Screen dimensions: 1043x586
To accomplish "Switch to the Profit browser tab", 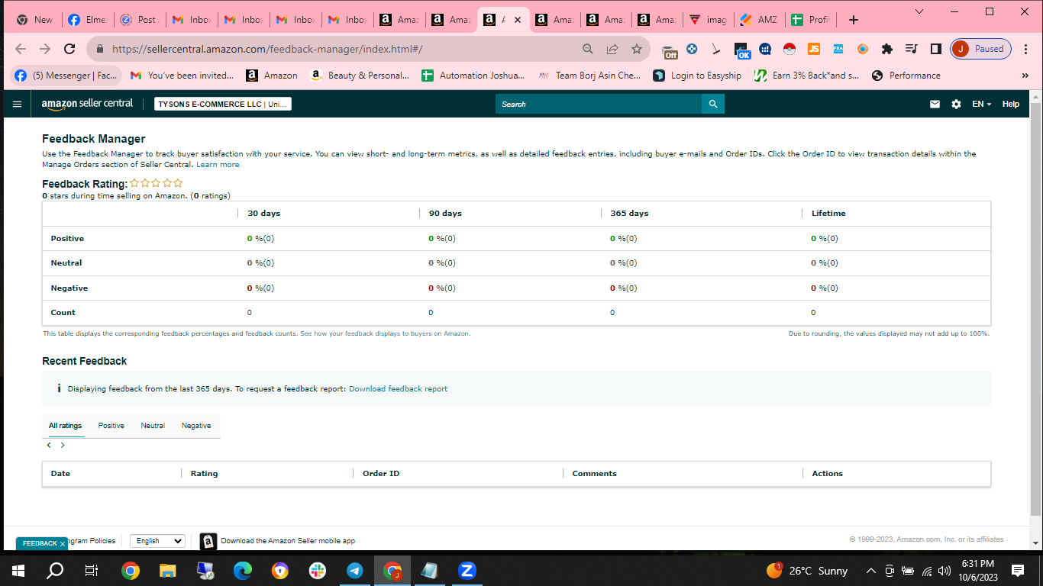I will (812, 20).
